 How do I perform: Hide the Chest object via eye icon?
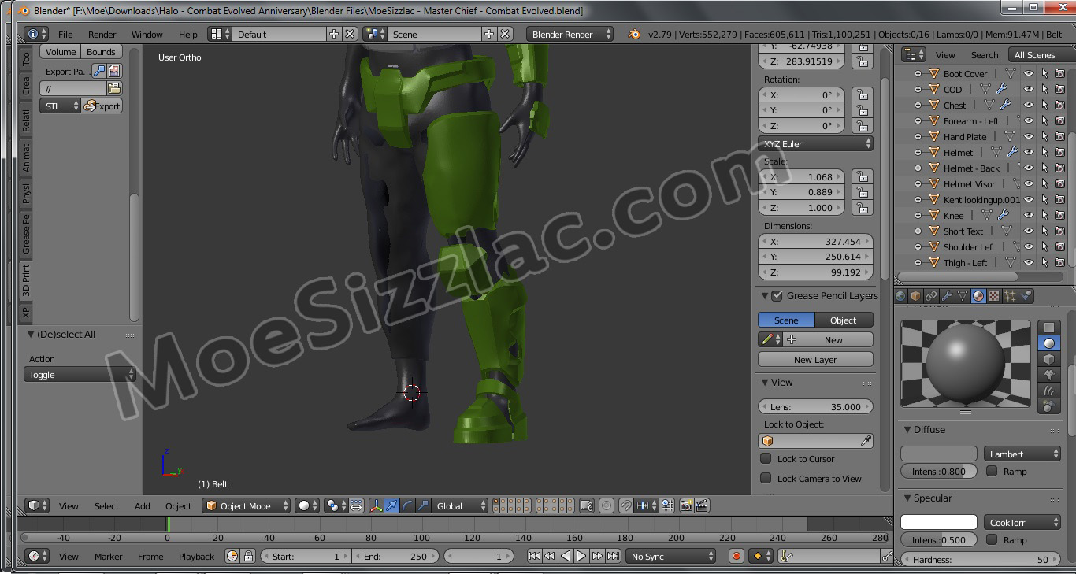(1028, 105)
